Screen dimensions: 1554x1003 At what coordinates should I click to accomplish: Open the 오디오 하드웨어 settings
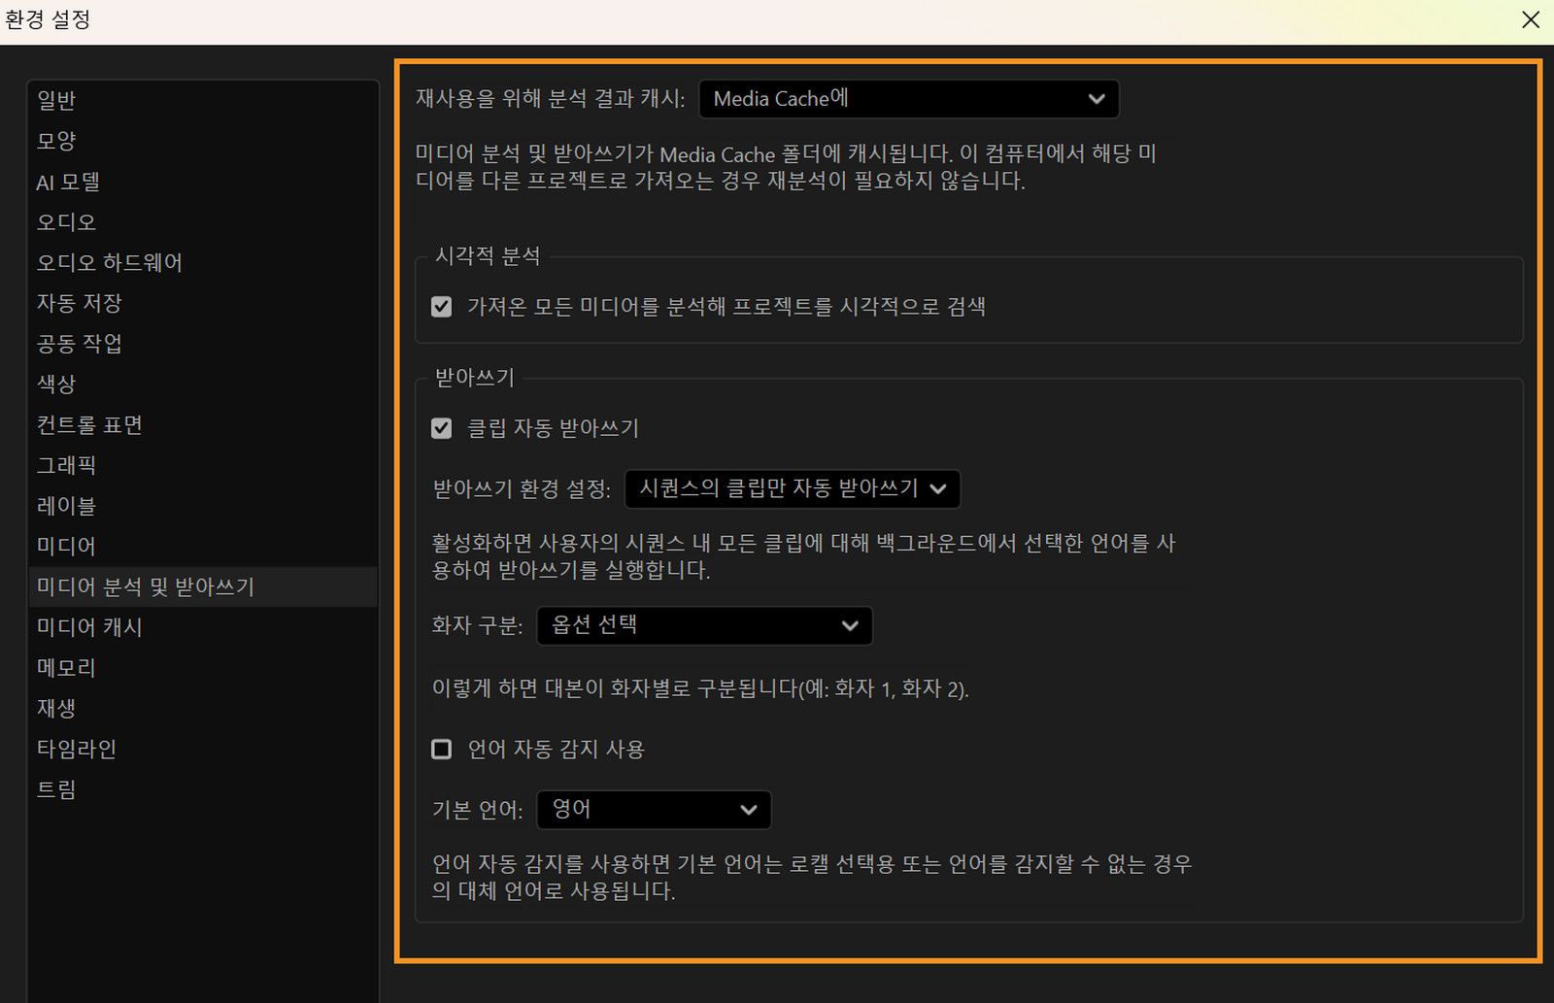click(108, 262)
